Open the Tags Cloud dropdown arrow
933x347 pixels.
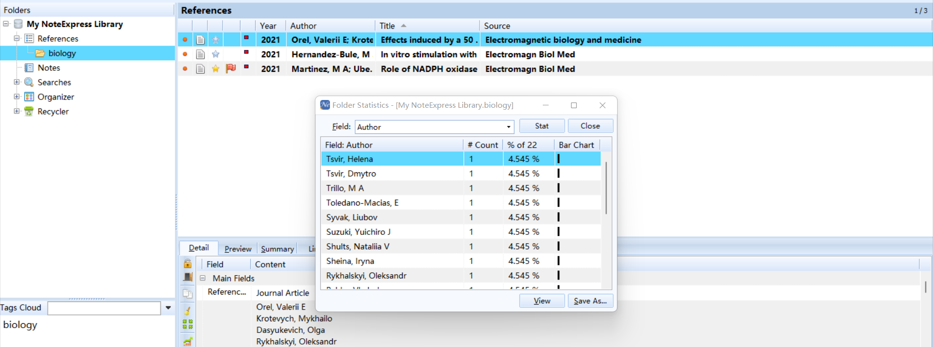pos(168,308)
